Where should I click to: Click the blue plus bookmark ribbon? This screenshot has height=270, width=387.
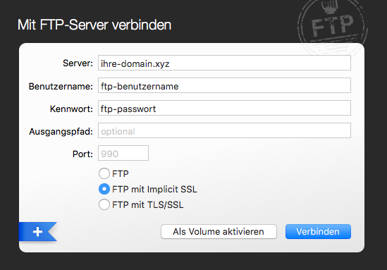coord(38,231)
